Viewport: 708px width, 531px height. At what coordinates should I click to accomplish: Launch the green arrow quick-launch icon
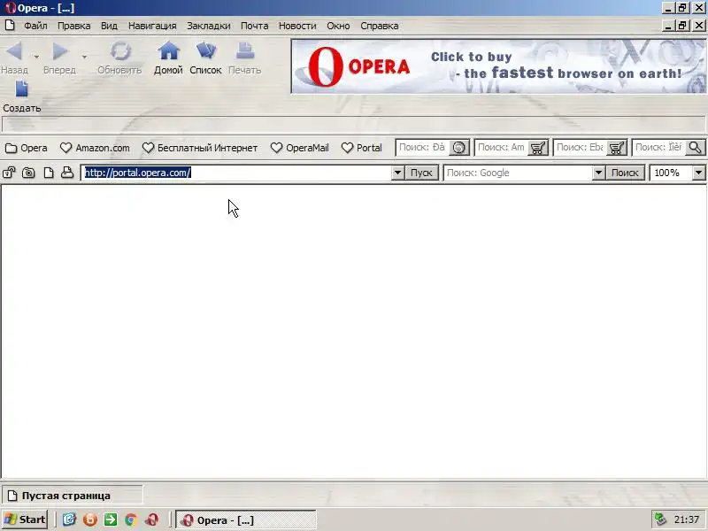[x=110, y=519]
